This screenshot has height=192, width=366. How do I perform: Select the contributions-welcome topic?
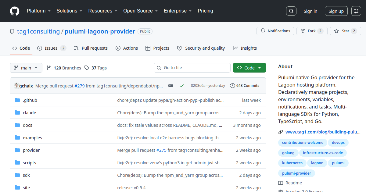click(303, 142)
